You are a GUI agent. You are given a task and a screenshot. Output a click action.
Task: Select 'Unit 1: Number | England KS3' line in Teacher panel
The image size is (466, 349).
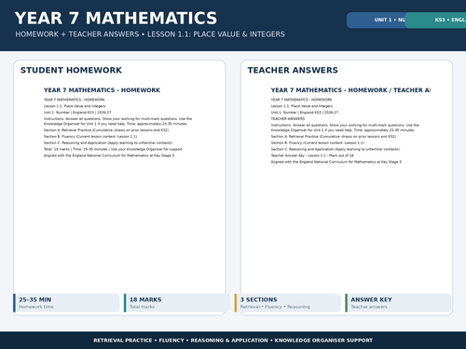tap(305, 113)
